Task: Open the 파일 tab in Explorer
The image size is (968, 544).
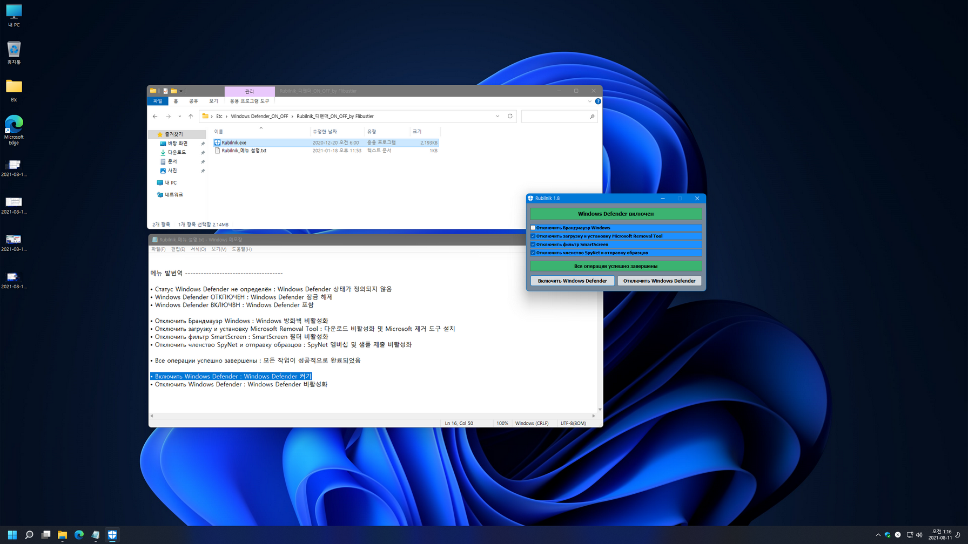Action: point(158,101)
